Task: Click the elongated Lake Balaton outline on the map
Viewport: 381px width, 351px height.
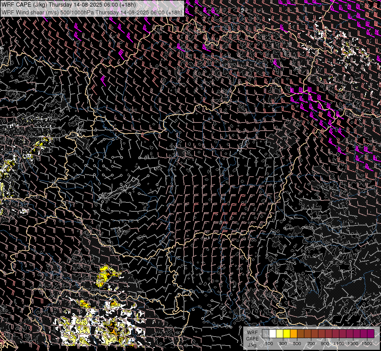Action: tap(119, 189)
